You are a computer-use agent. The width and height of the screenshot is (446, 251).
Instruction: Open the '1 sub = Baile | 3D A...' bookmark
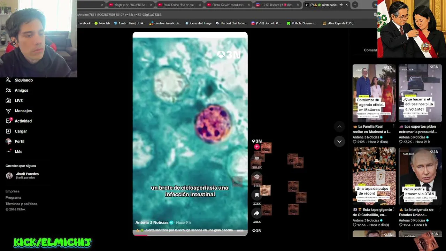click(129, 23)
